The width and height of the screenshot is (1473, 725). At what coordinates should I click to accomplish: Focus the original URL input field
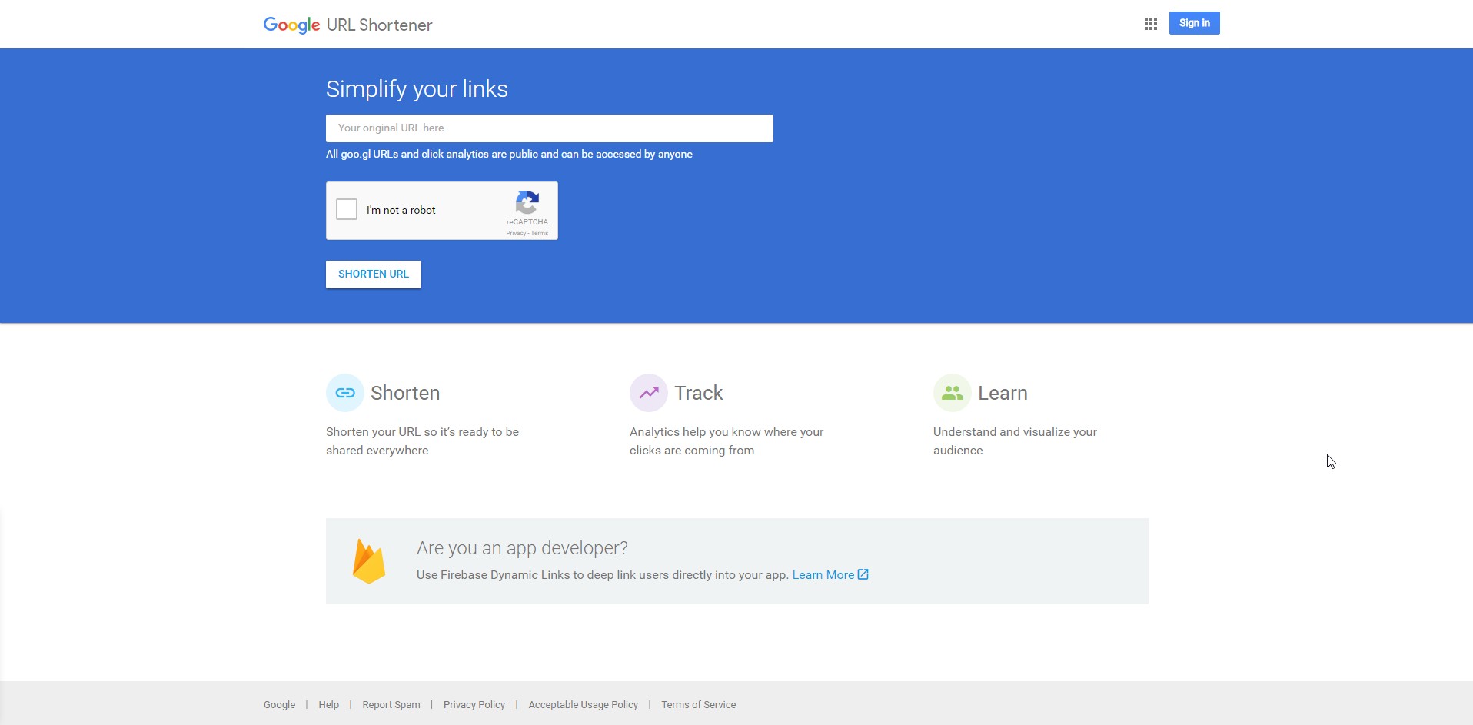point(549,128)
